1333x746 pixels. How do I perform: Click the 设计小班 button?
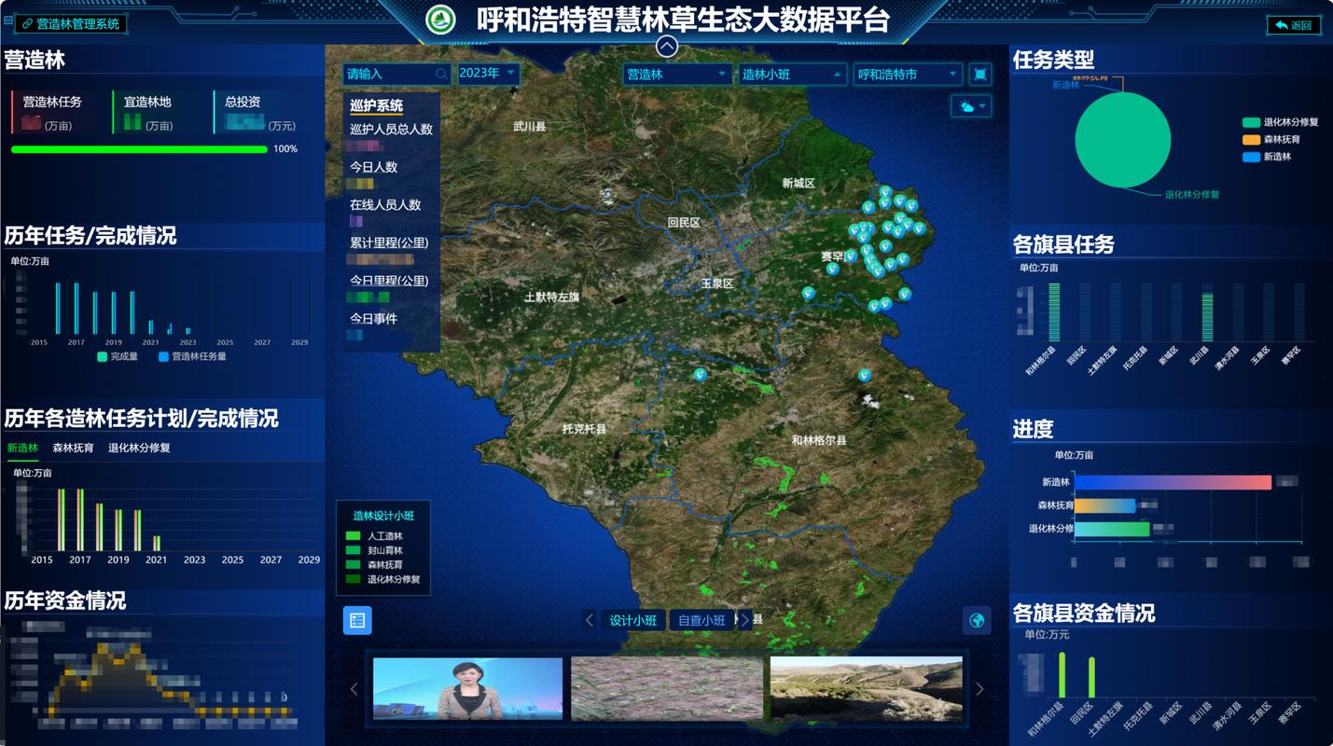633,620
